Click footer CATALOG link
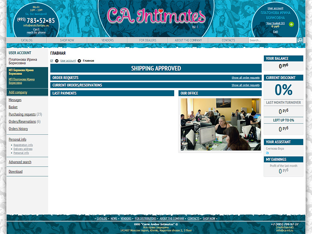312x234 pixels. tap(102, 218)
